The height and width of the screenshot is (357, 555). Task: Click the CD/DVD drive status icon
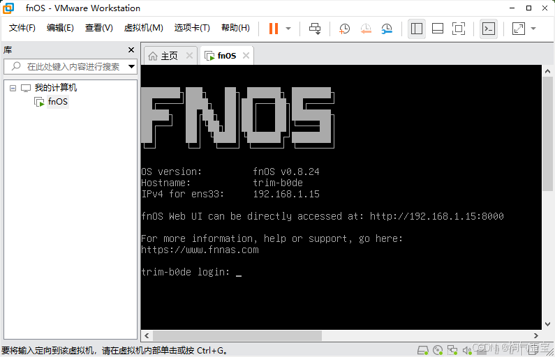point(438,350)
